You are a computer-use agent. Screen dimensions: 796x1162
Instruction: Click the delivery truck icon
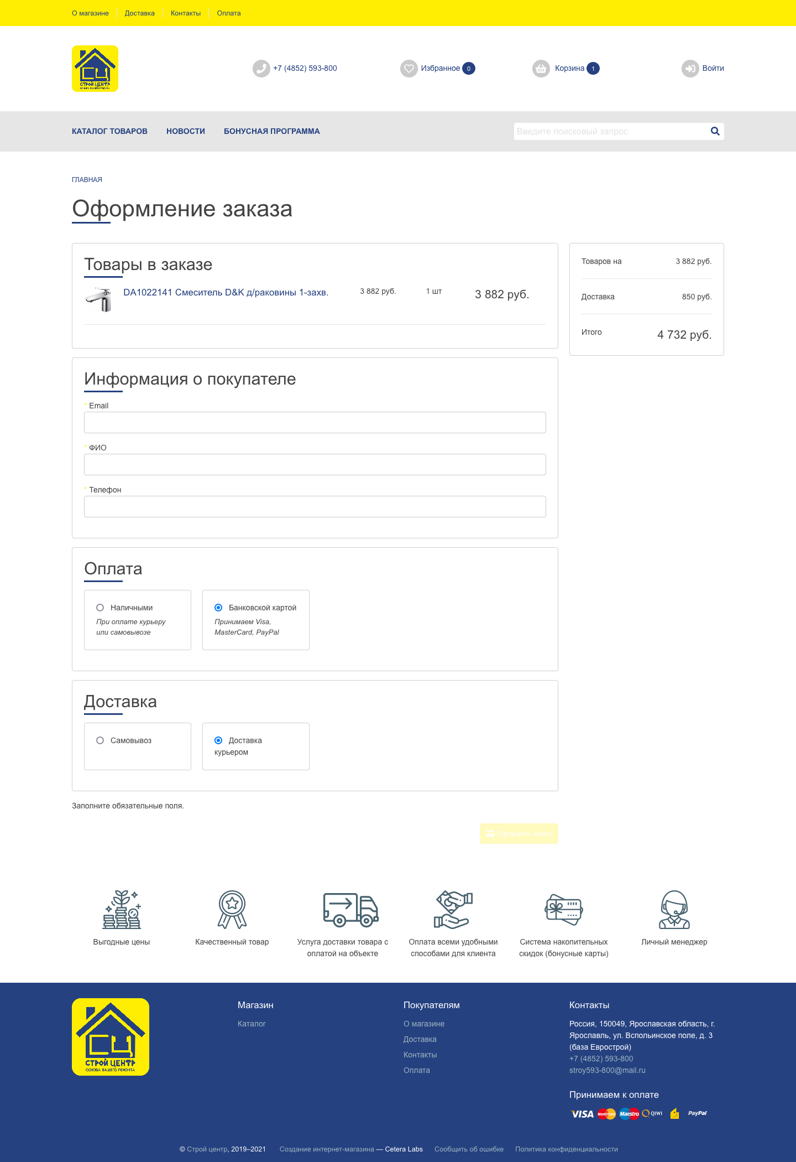(350, 910)
